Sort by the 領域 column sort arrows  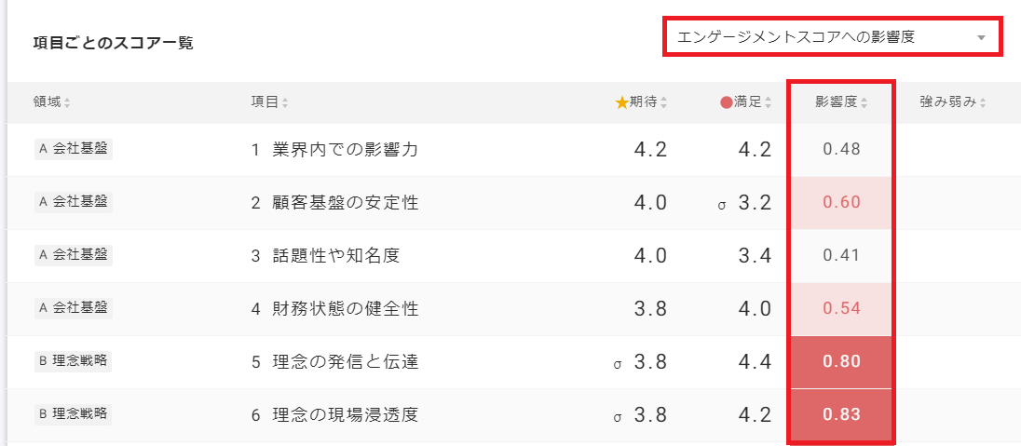pos(67,102)
